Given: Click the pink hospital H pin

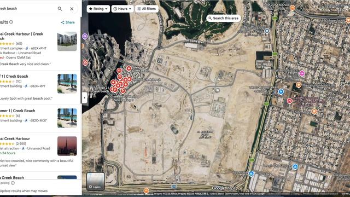Looking at the screenshot, I should click(289, 101).
